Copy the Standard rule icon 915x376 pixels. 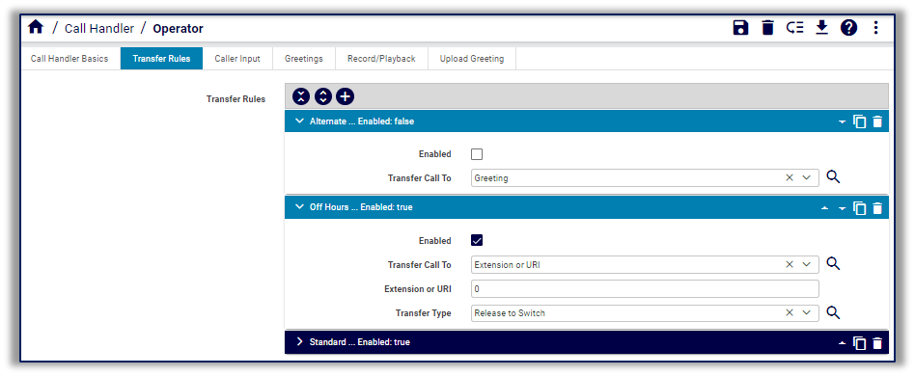(860, 343)
